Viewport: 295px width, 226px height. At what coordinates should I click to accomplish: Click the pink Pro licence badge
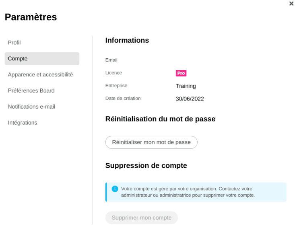[181, 73]
